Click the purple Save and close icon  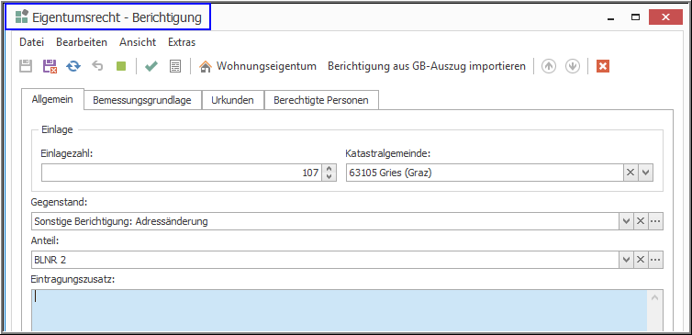[x=50, y=66]
